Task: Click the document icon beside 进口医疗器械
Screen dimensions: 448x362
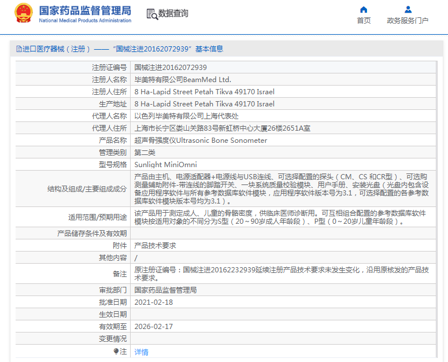Action: click(19, 49)
